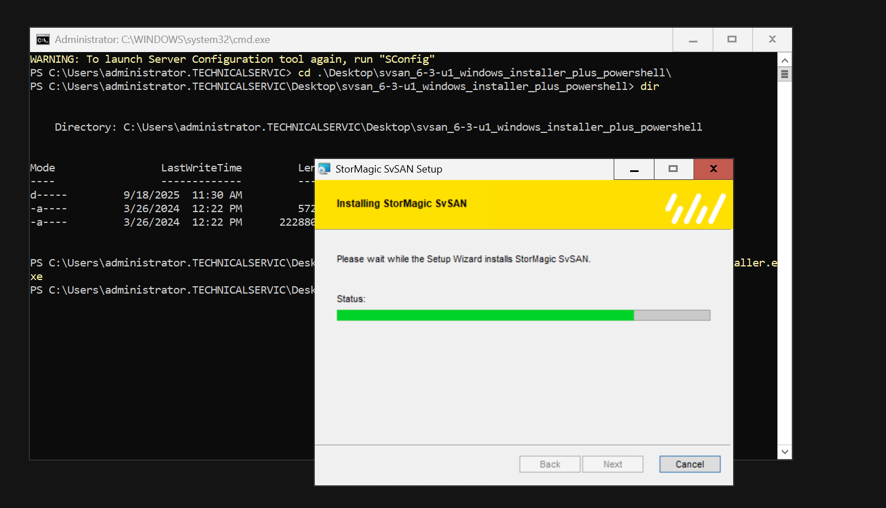Screen dimensions: 886x508
Task: Click the StorMagic logo on the yellow banner
Action: pyautogui.click(x=695, y=209)
